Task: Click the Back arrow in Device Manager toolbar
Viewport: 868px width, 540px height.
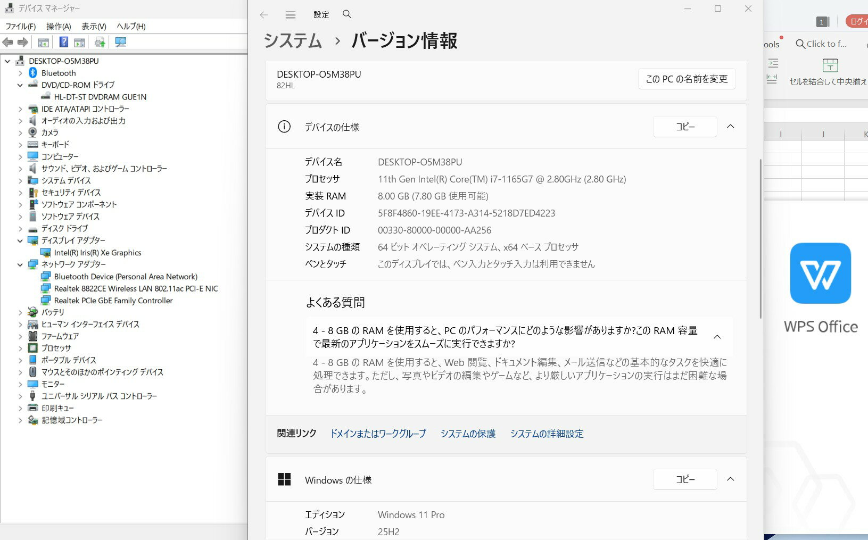Action: coord(7,43)
